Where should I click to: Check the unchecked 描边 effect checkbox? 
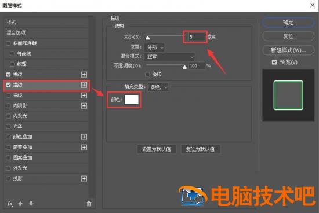pyautogui.click(x=8, y=96)
